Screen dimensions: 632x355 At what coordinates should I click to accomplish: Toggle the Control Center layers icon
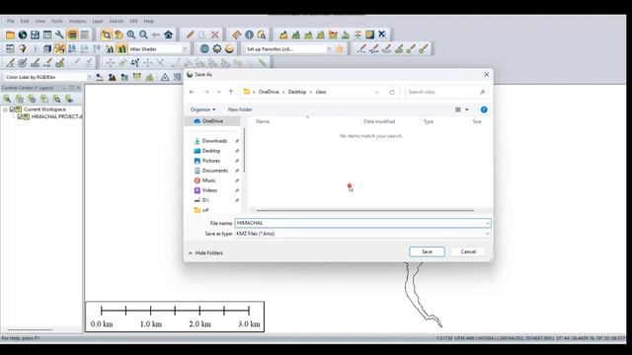pos(72,35)
